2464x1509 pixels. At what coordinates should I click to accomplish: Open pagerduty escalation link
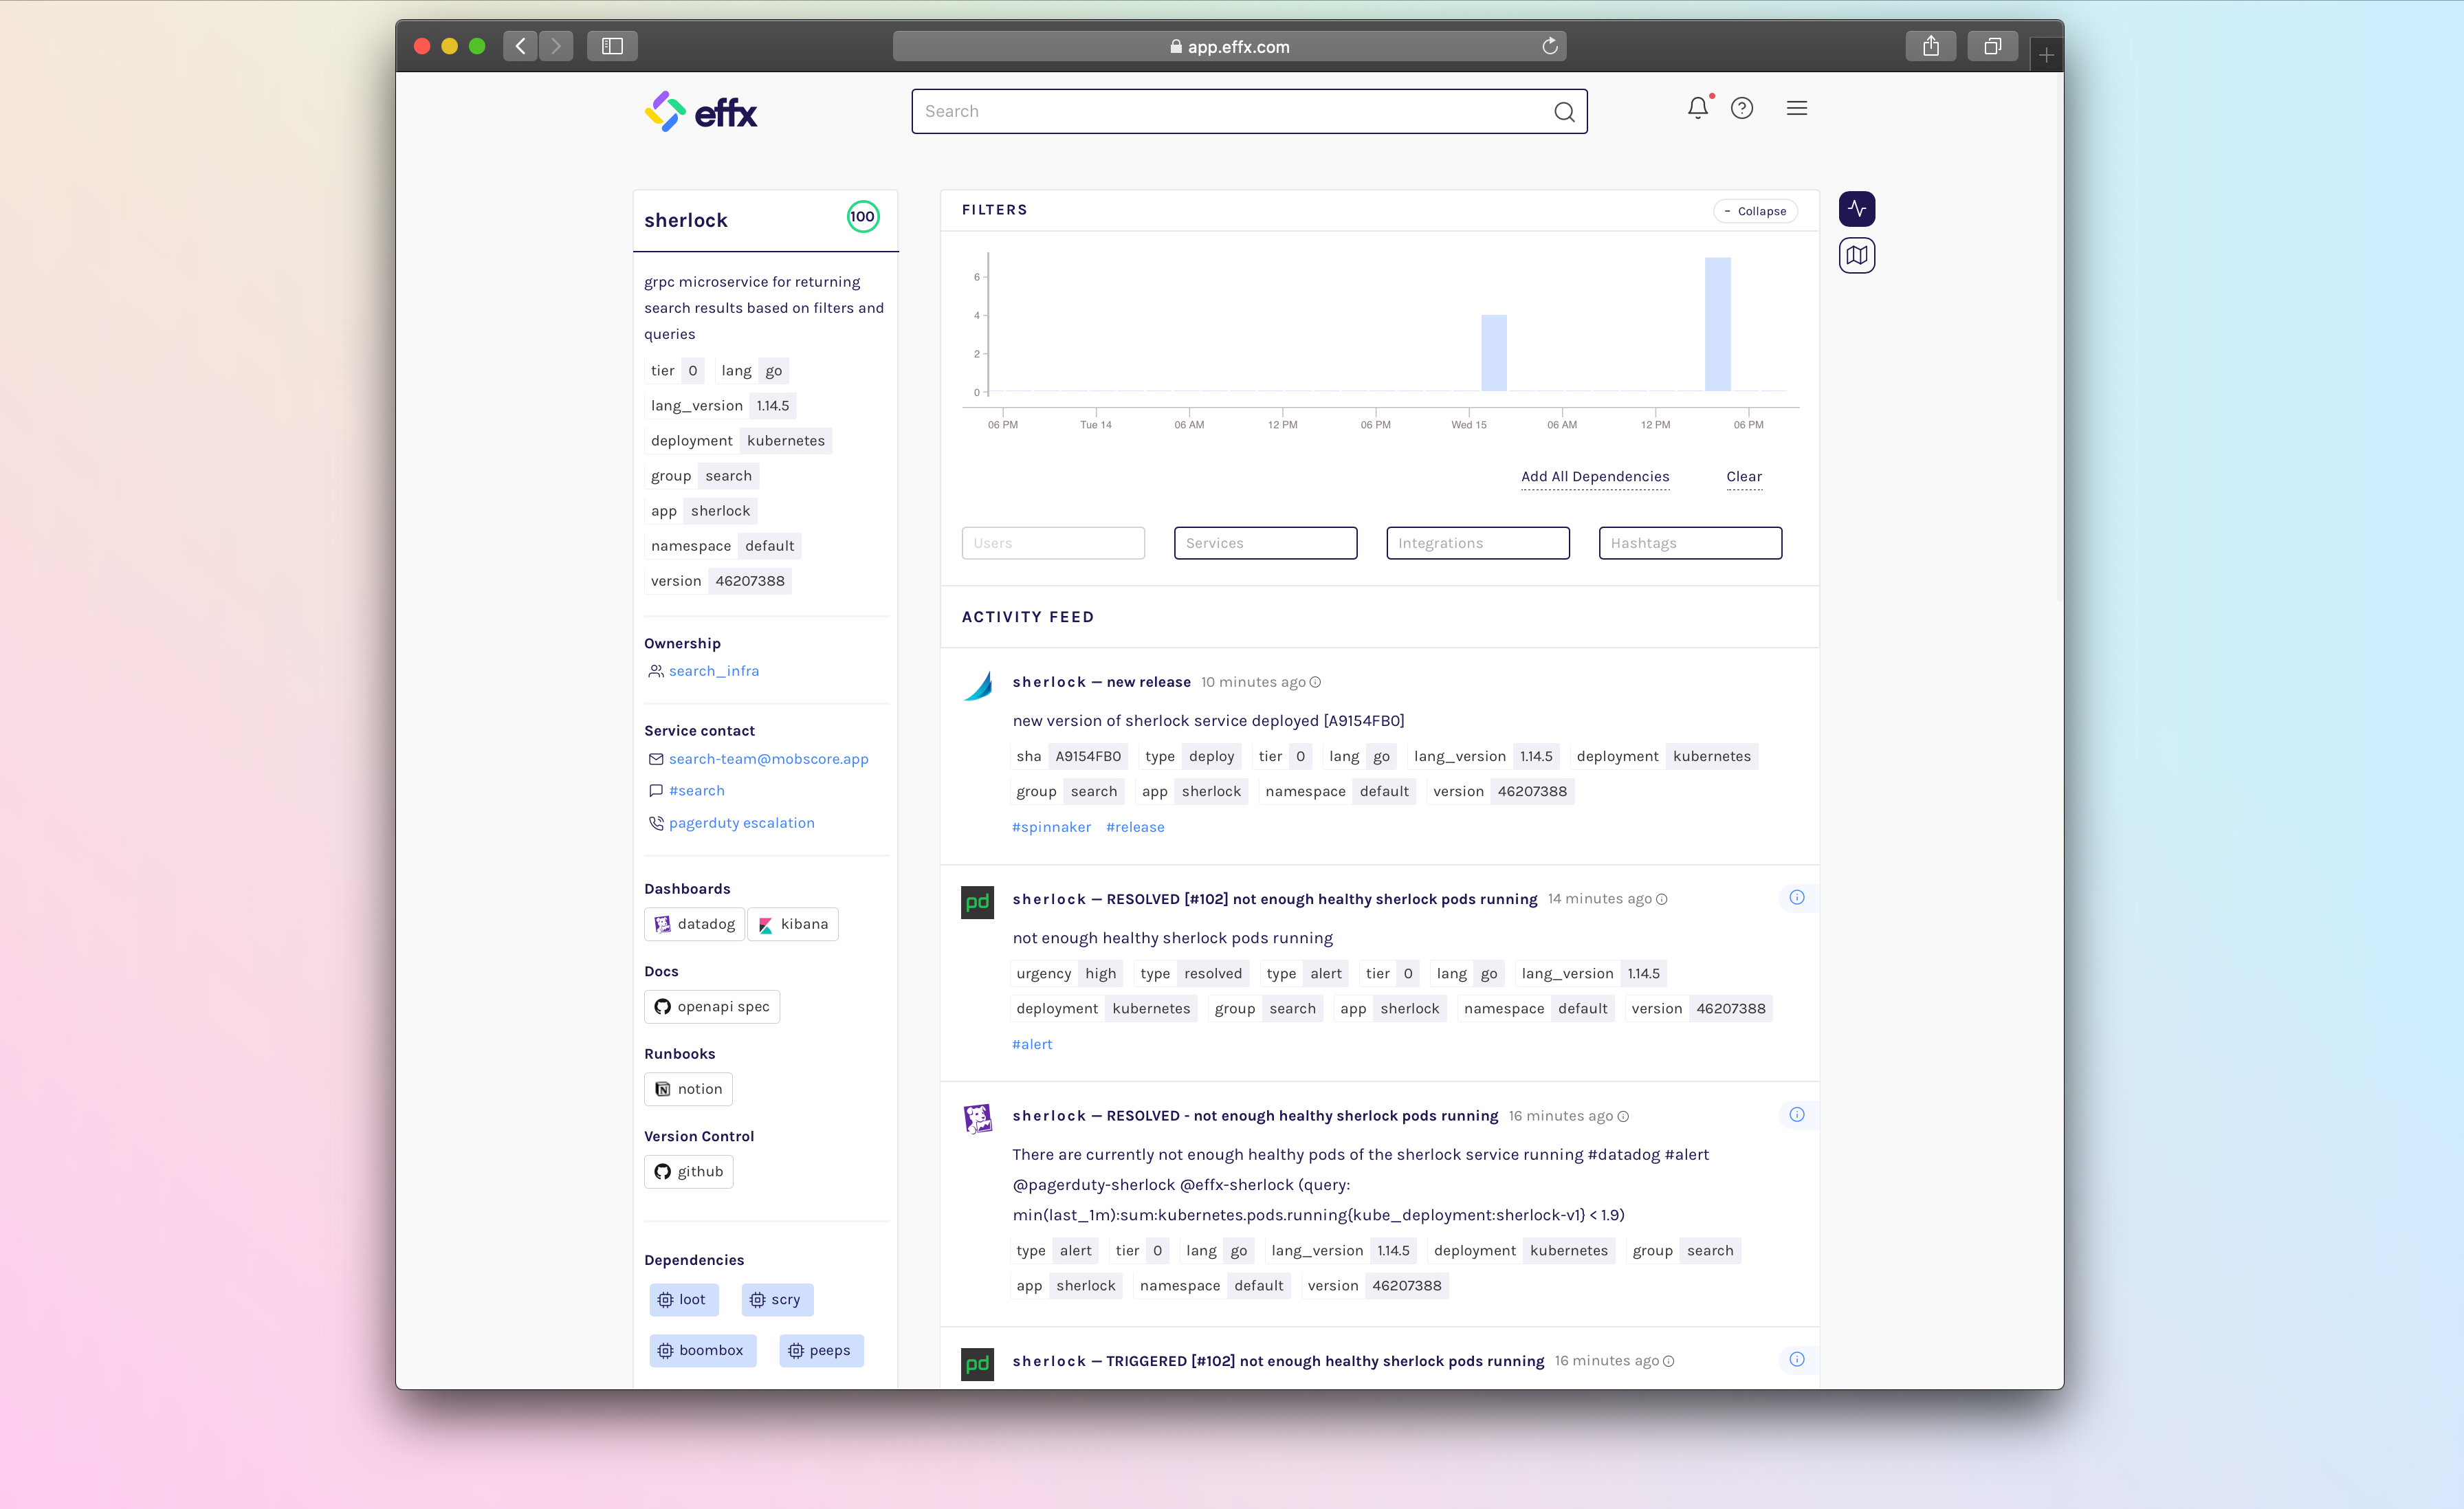click(x=741, y=823)
